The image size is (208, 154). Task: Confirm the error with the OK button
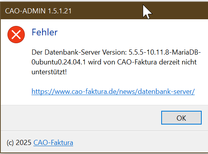click(x=181, y=118)
